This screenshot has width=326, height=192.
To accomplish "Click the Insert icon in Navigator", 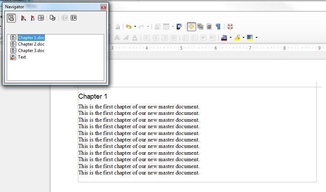I will coord(41,18).
